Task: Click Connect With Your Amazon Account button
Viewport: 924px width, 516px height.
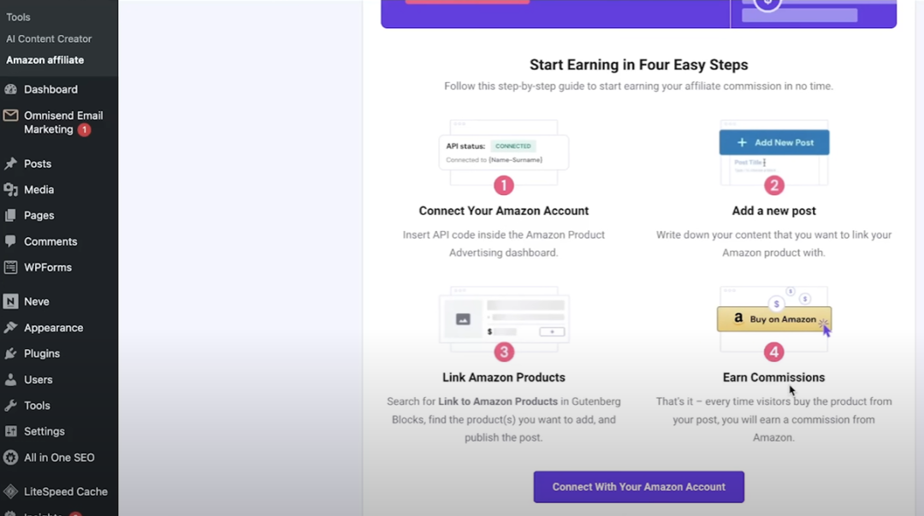Action: pos(638,487)
